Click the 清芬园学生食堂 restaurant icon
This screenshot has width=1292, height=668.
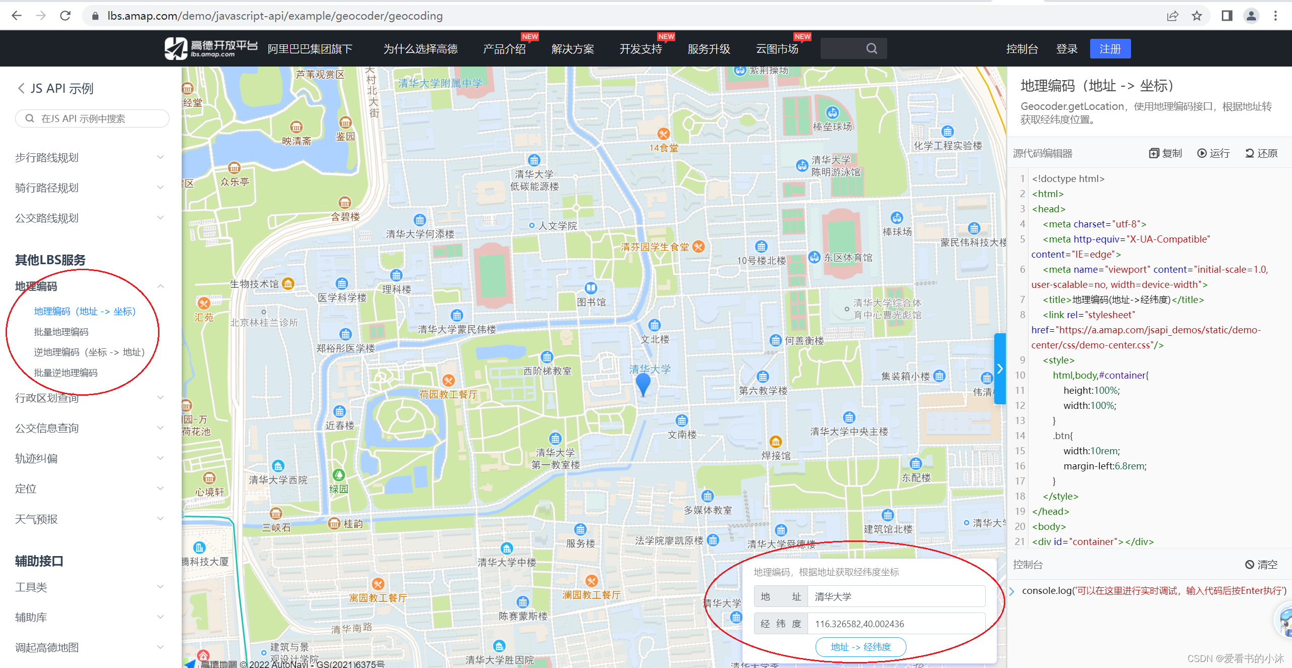698,247
